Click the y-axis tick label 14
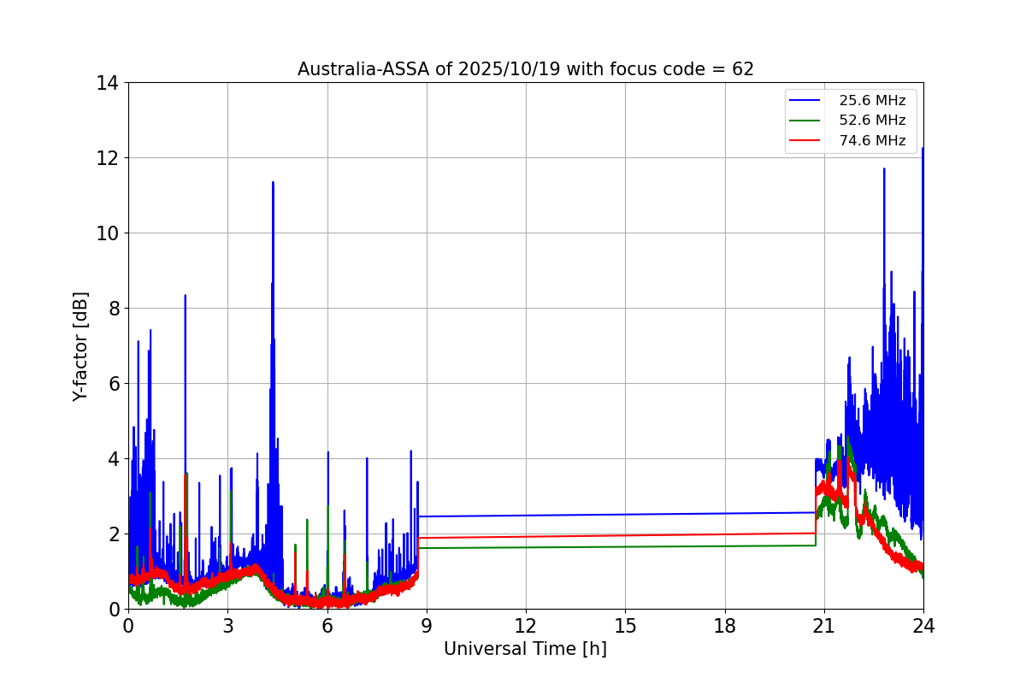This screenshot has height=684, width=1026. [x=108, y=83]
